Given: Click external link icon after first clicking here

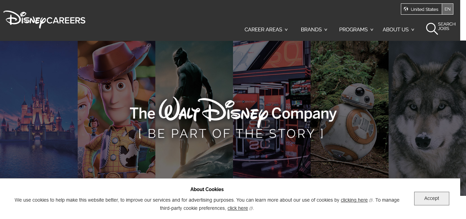Looking at the screenshot, I should click(x=371, y=200).
